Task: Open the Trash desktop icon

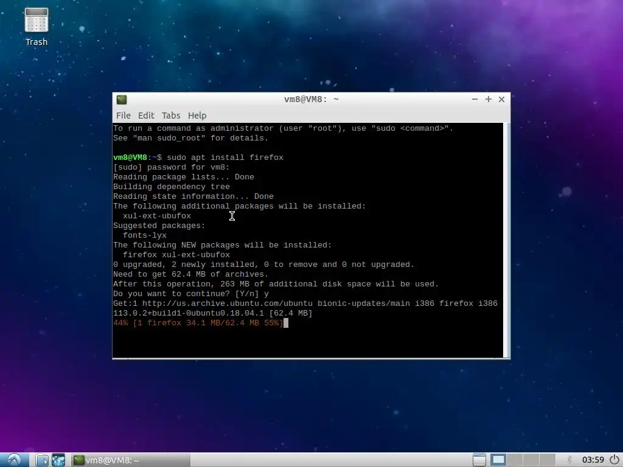Action: coord(36,26)
